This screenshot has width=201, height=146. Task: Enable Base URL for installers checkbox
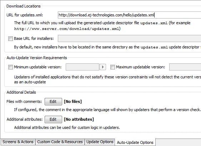[x=10, y=38]
